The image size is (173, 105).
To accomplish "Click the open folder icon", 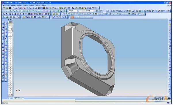I will coord(7,8).
